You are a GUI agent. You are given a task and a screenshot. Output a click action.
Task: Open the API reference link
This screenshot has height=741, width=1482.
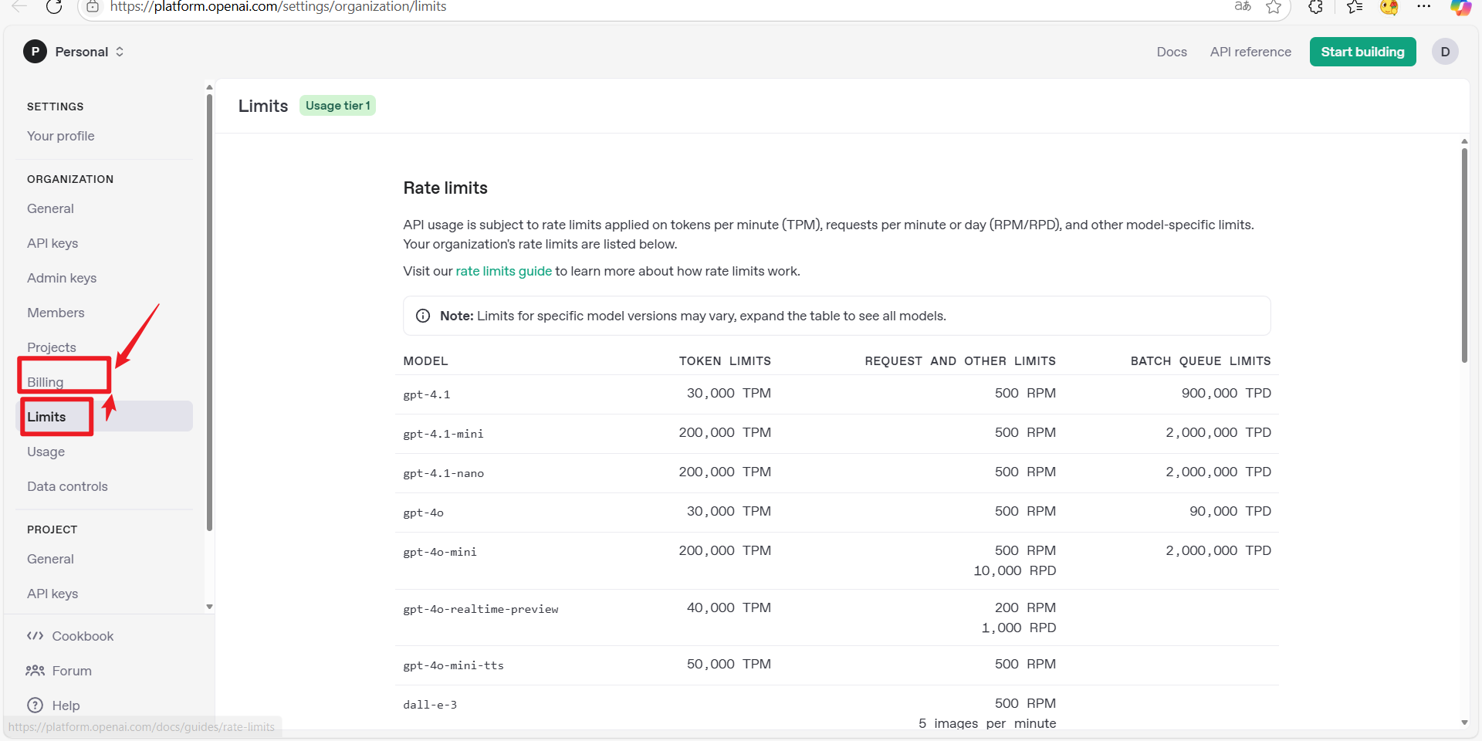[x=1250, y=52]
